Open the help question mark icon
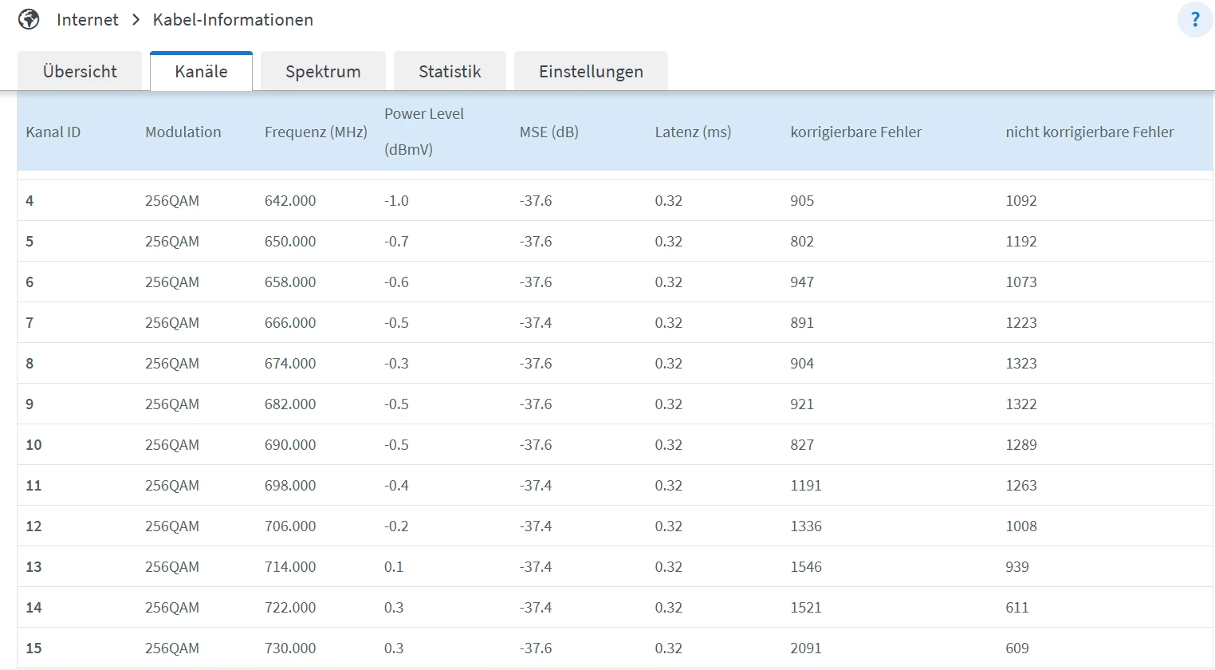The width and height of the screenshot is (1215, 670). pyautogui.click(x=1194, y=20)
